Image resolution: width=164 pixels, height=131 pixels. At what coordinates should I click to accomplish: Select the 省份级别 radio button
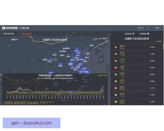148,34
